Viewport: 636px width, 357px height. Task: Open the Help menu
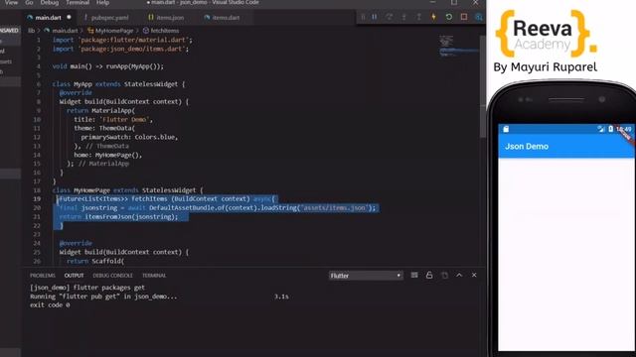[x=102, y=3]
